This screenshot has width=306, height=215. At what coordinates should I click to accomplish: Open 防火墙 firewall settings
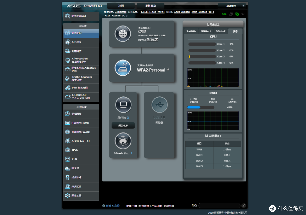(x=81, y=168)
